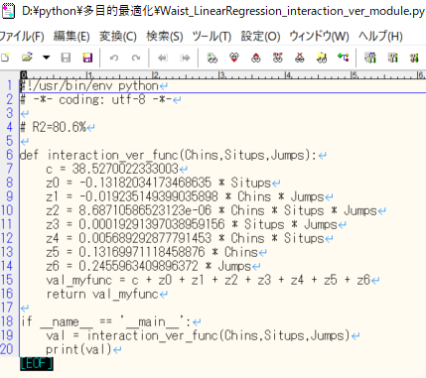Click the z3 value 0.00019291397038959156
Screen dimensions: 426x378
pos(152,224)
